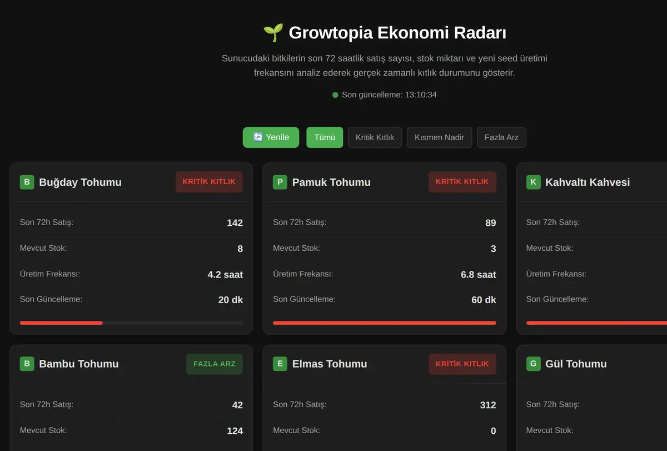Image resolution: width=667 pixels, height=451 pixels.
Task: Click Mevcut Stok label in Kahvaltı Kahvesi card
Action: [550, 248]
